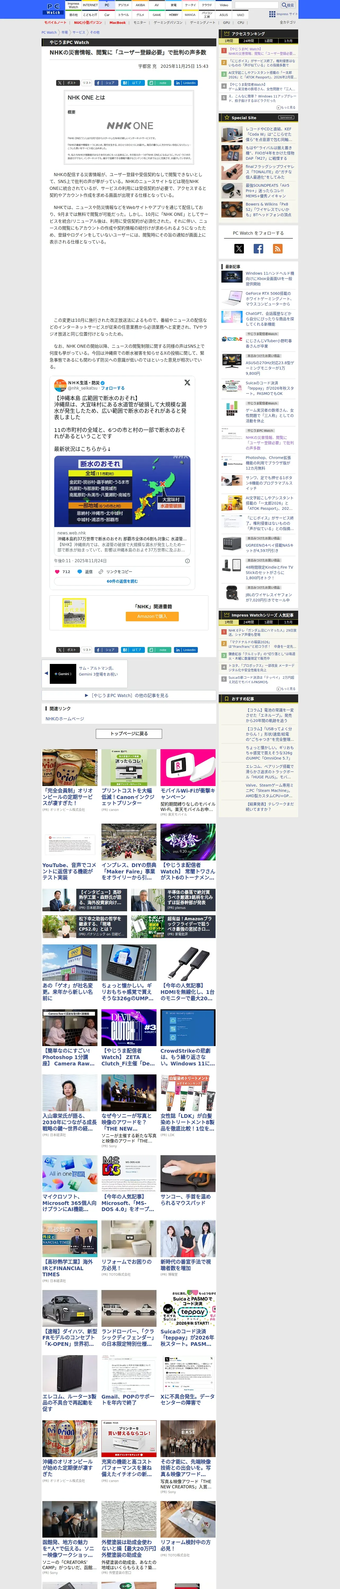Open the モバイルノート category menu

pyautogui.click(x=56, y=22)
